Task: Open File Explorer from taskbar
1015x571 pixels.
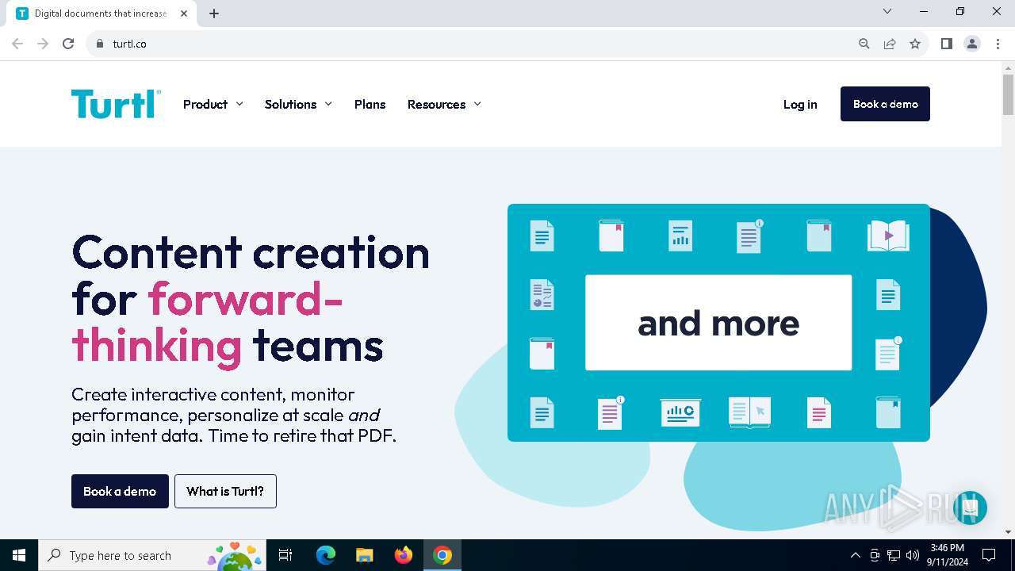Action: click(x=365, y=555)
